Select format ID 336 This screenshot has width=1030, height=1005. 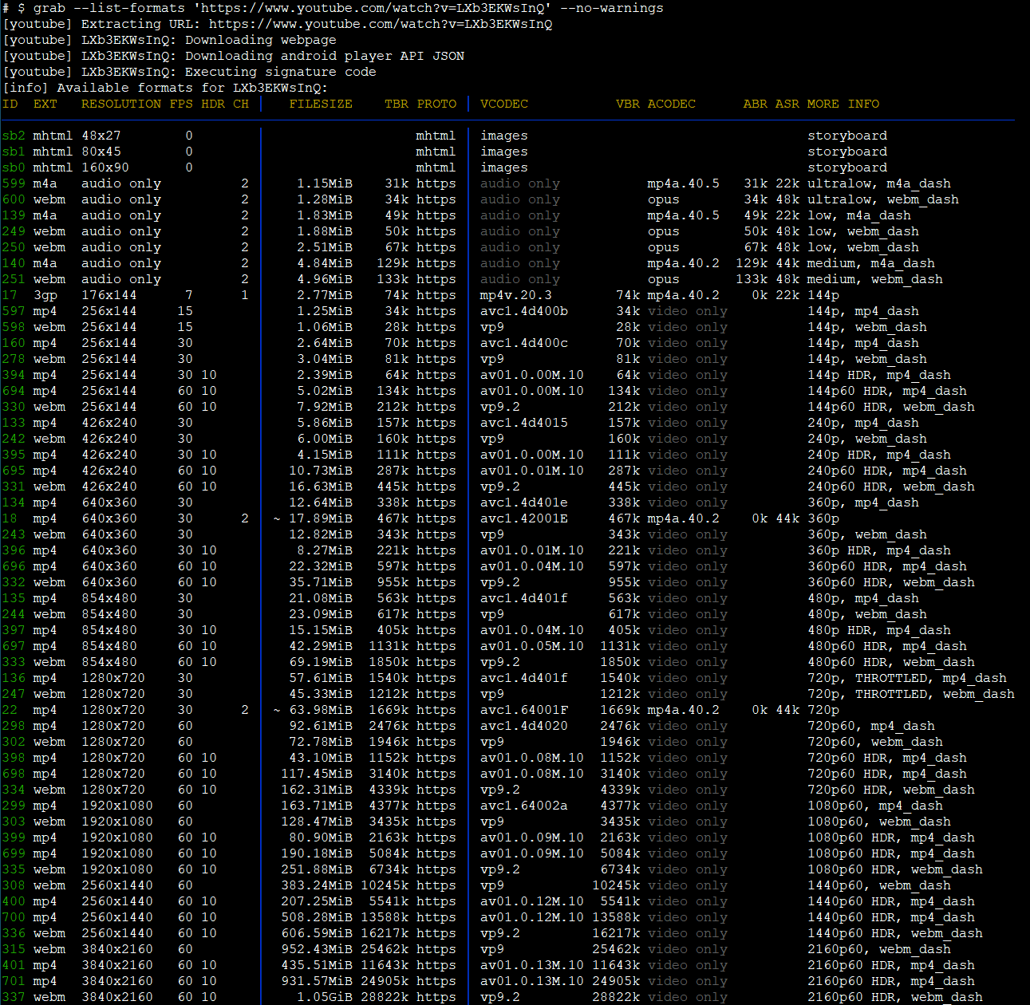(x=14, y=933)
